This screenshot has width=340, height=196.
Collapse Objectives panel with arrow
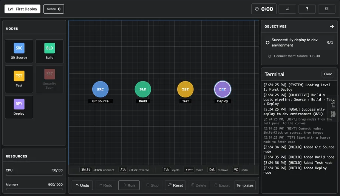pos(332,26)
